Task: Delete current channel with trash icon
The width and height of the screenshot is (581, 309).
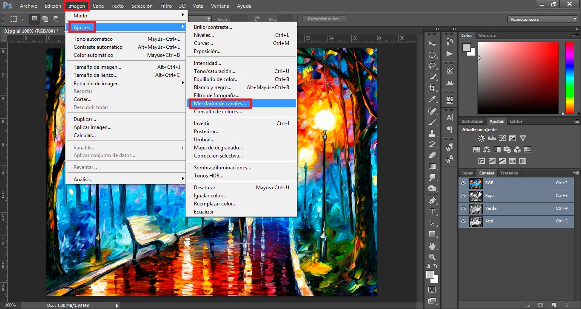Action: (566, 305)
